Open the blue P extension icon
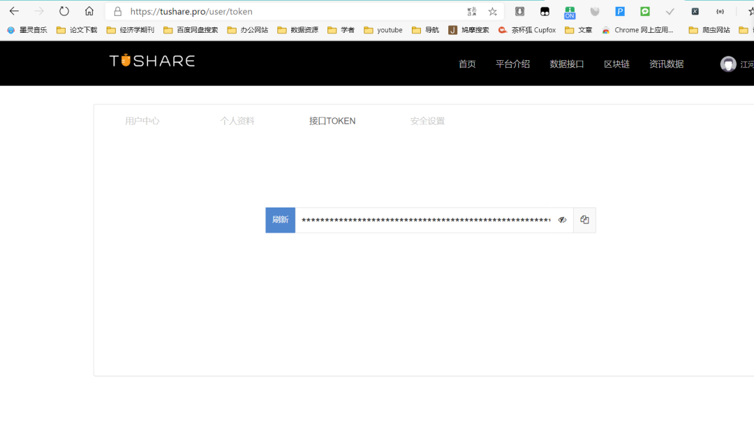The width and height of the screenshot is (754, 424). pos(620,12)
